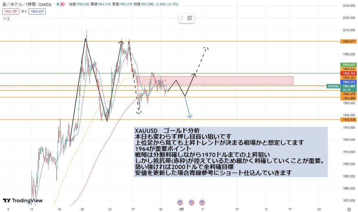Image resolution: width=358 pixels, height=212 pixels.
Task: Click the 金/米ドル symbol title
Action: pos(13,4)
